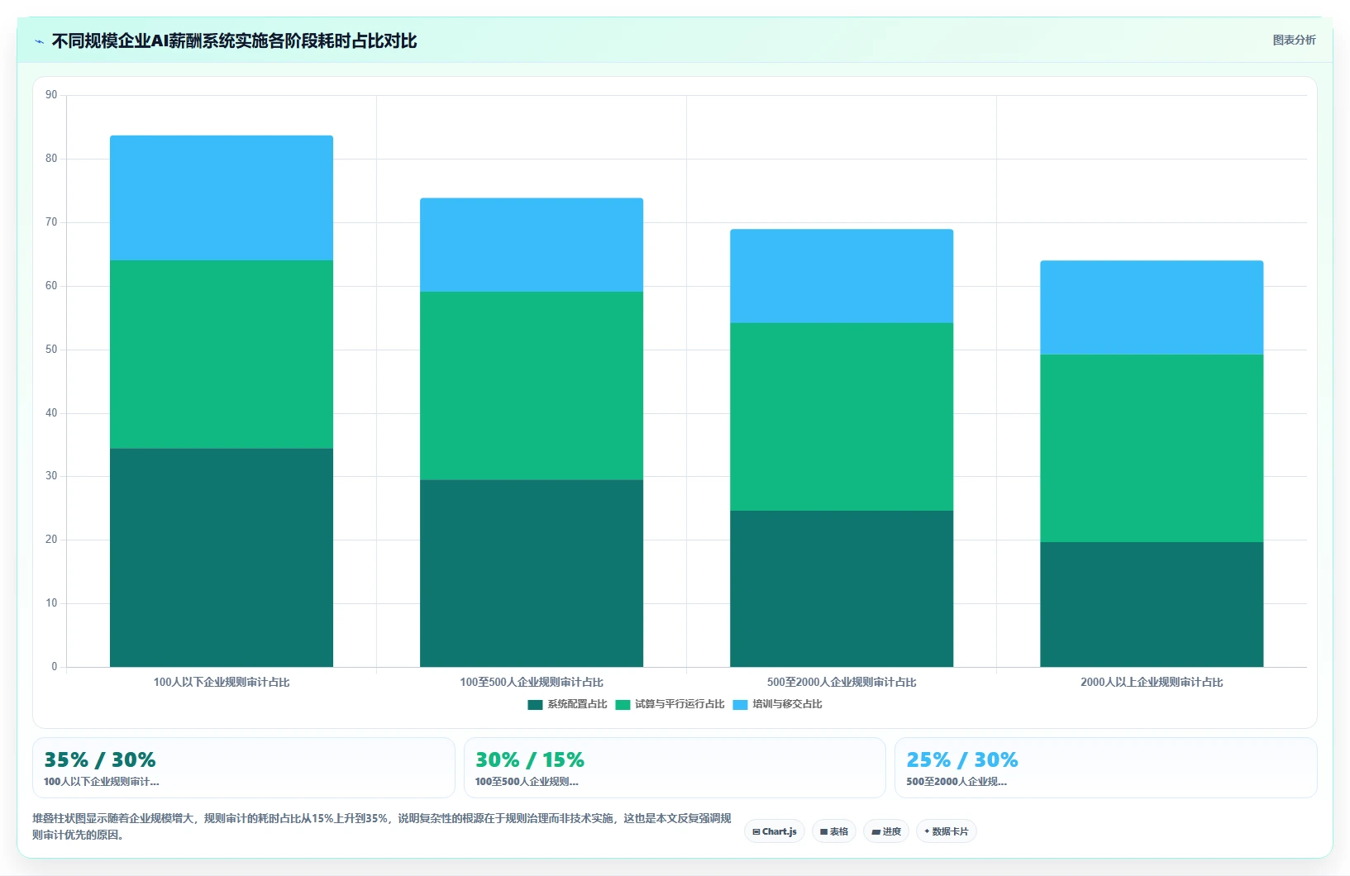Click the 500至2000人企业规则审计占比 axis label
Viewport: 1350px width, 876px height.
point(842,683)
